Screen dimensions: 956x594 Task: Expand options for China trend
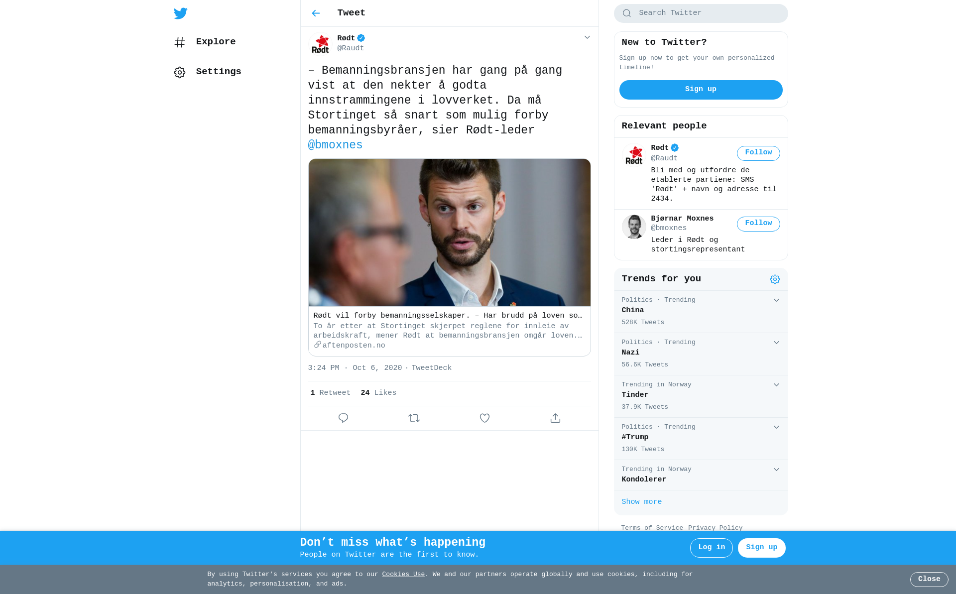(776, 300)
